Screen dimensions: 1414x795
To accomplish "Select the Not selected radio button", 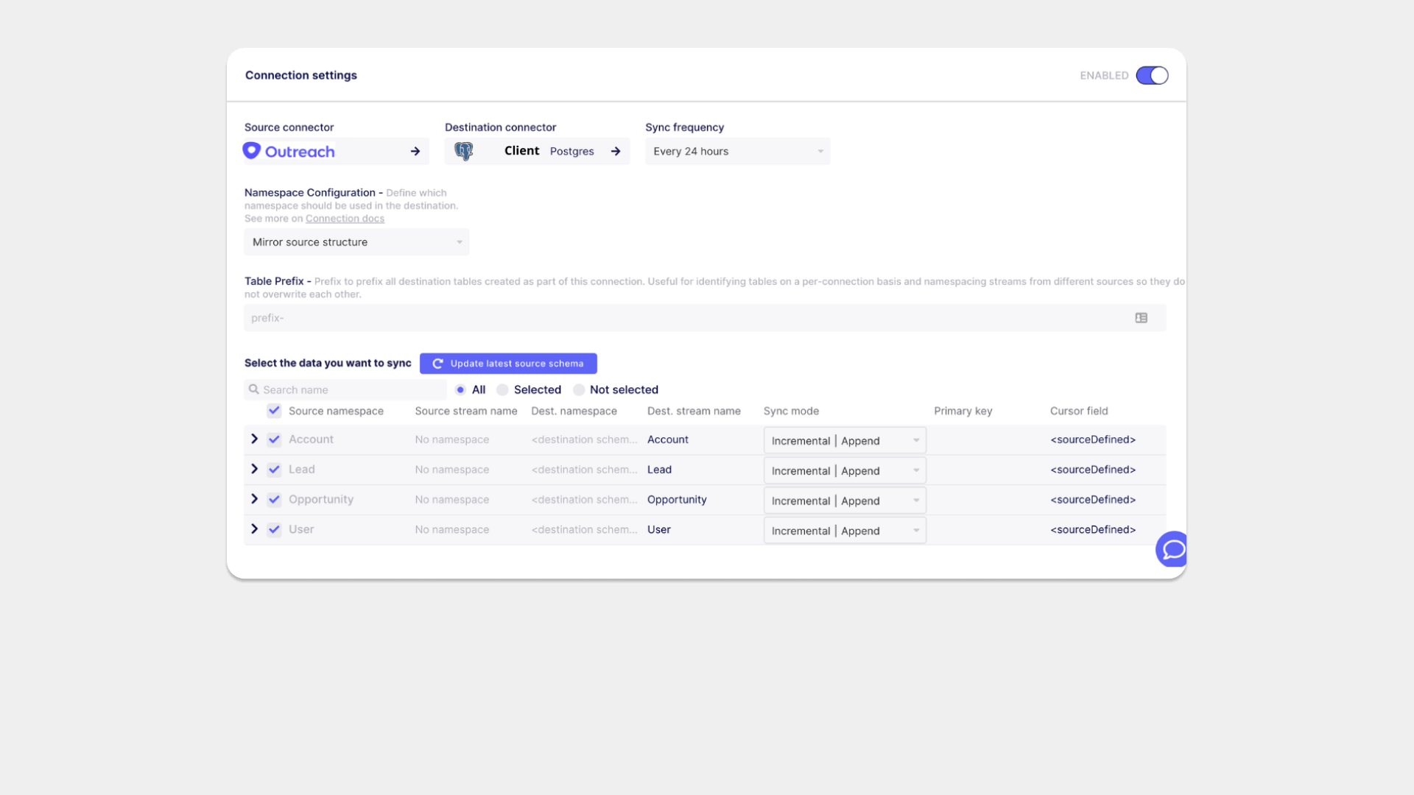I will 579,389.
